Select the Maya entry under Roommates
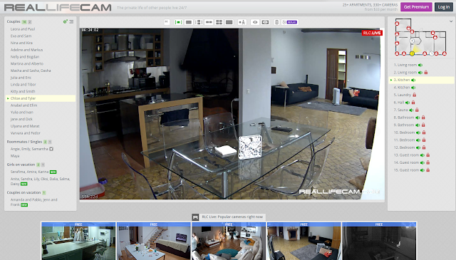The height and width of the screenshot is (260, 456). [15, 156]
